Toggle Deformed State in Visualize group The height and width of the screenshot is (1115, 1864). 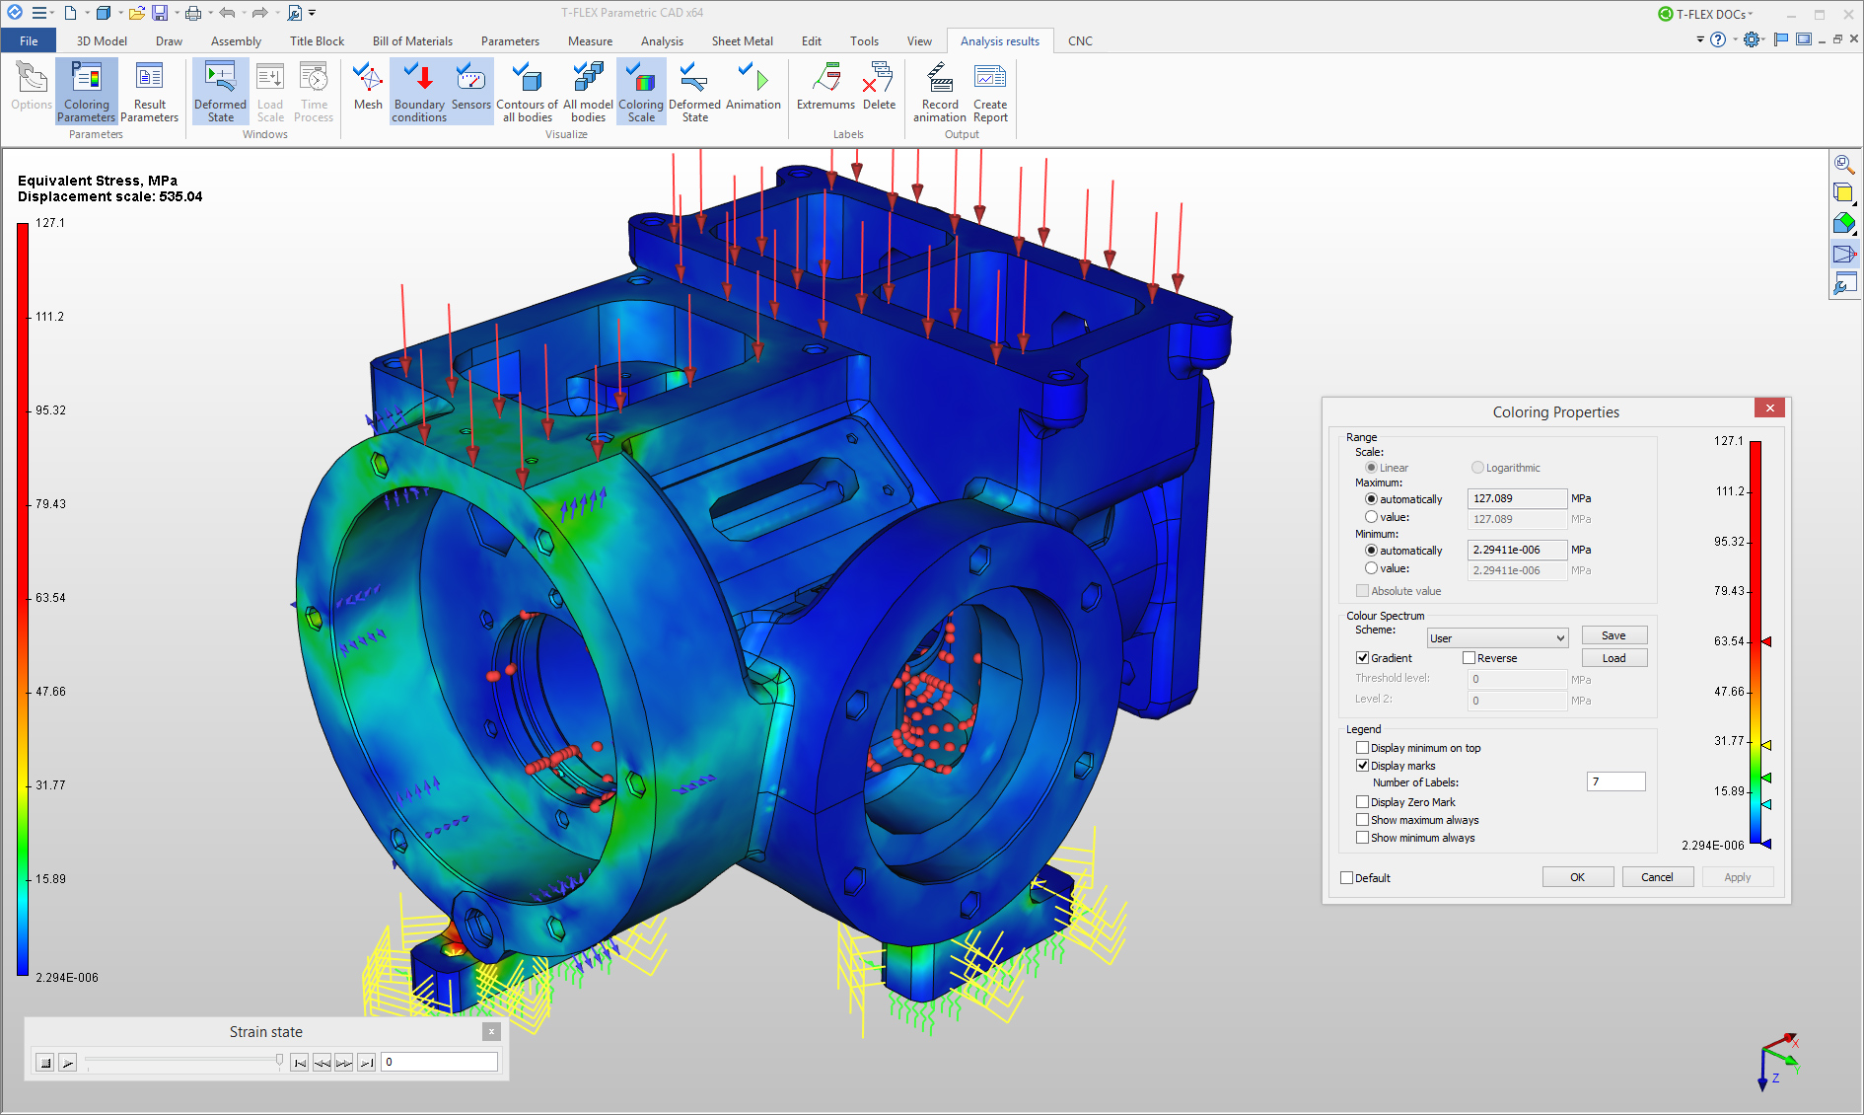694,92
